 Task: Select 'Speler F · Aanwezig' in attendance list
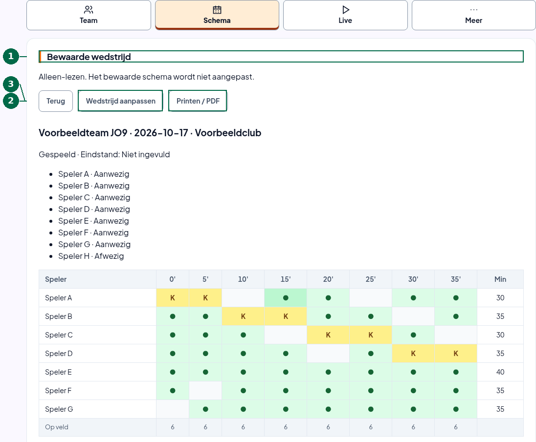93,232
